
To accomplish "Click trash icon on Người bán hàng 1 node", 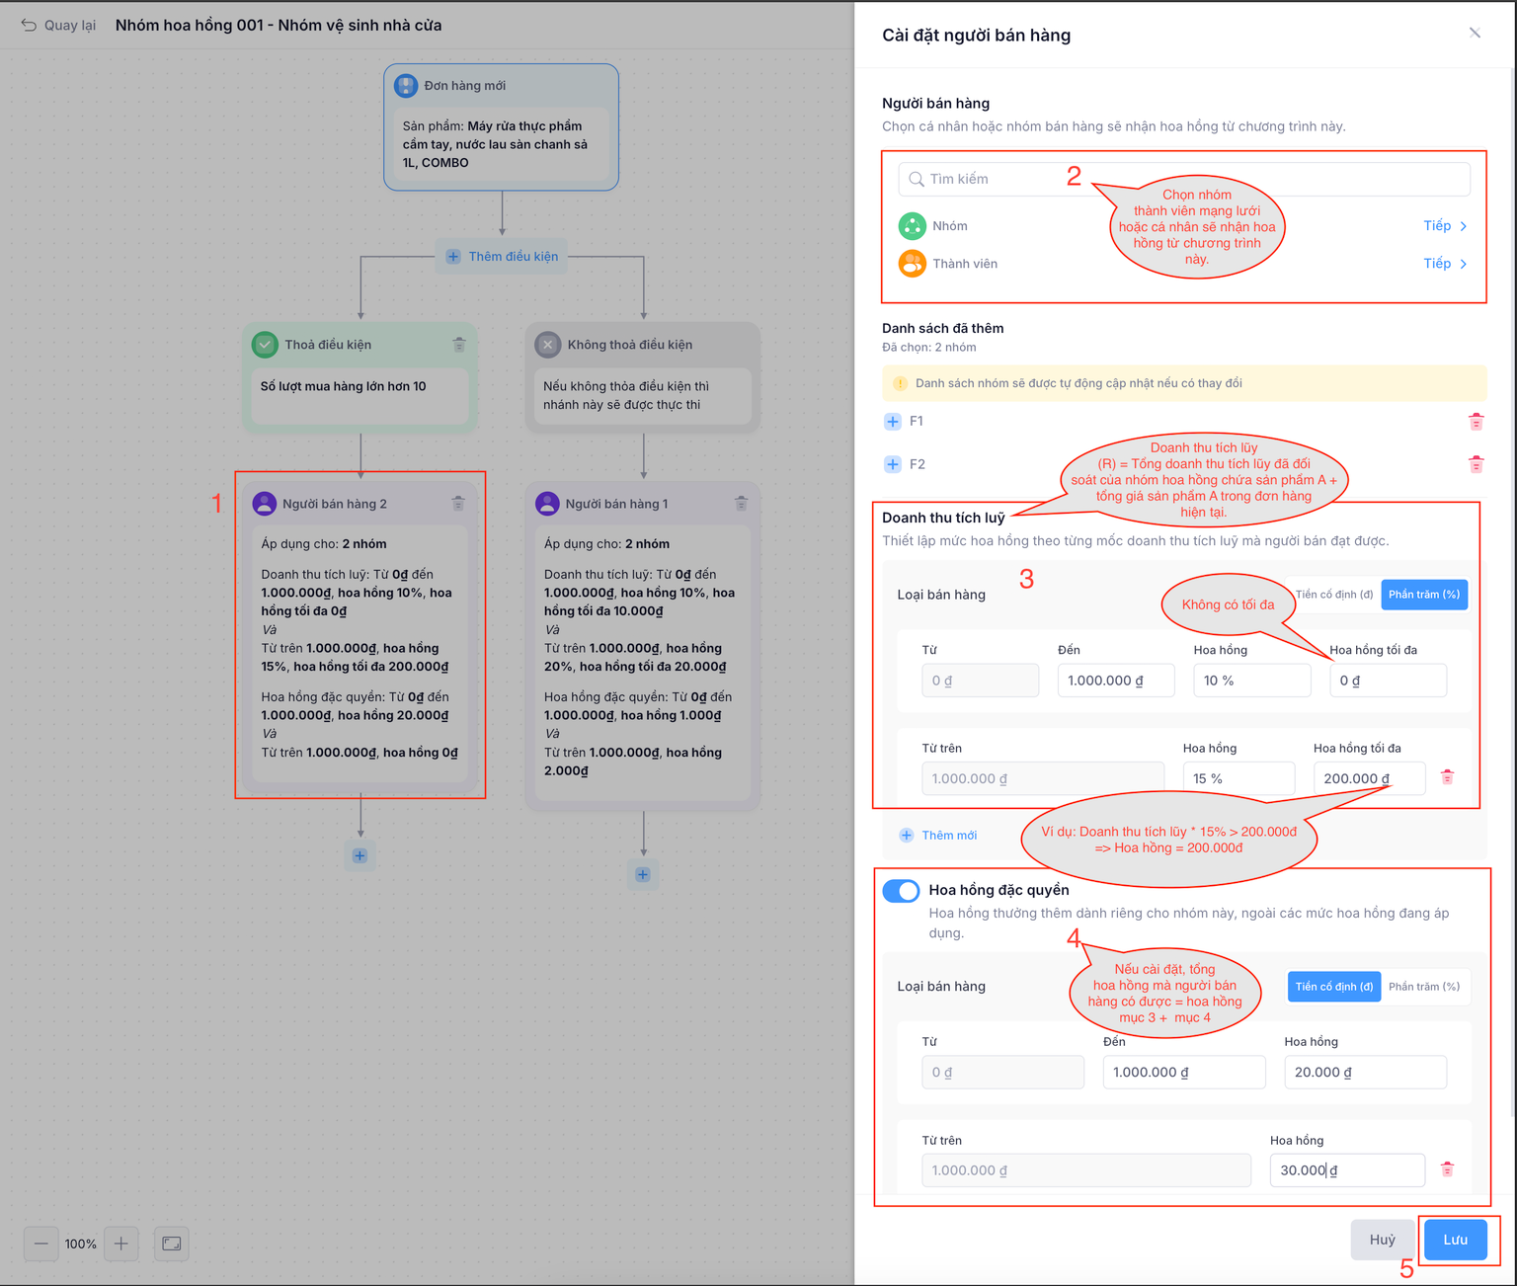I will pos(741,504).
